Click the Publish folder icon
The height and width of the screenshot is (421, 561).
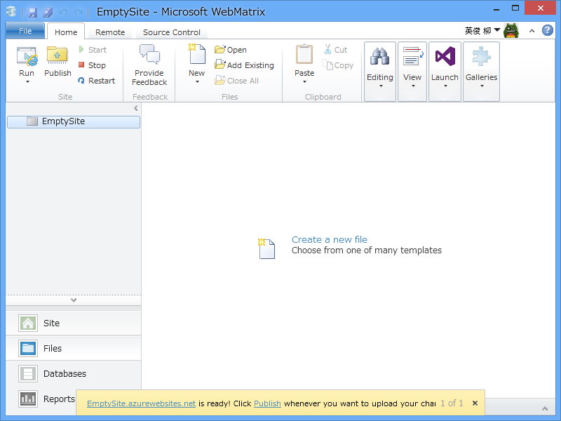[58, 55]
